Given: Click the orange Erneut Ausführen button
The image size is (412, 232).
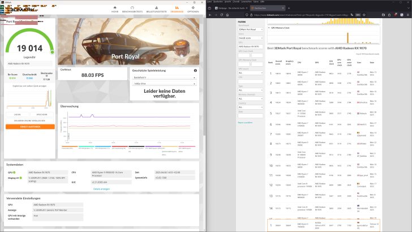Looking at the screenshot, I should pos(30,127).
